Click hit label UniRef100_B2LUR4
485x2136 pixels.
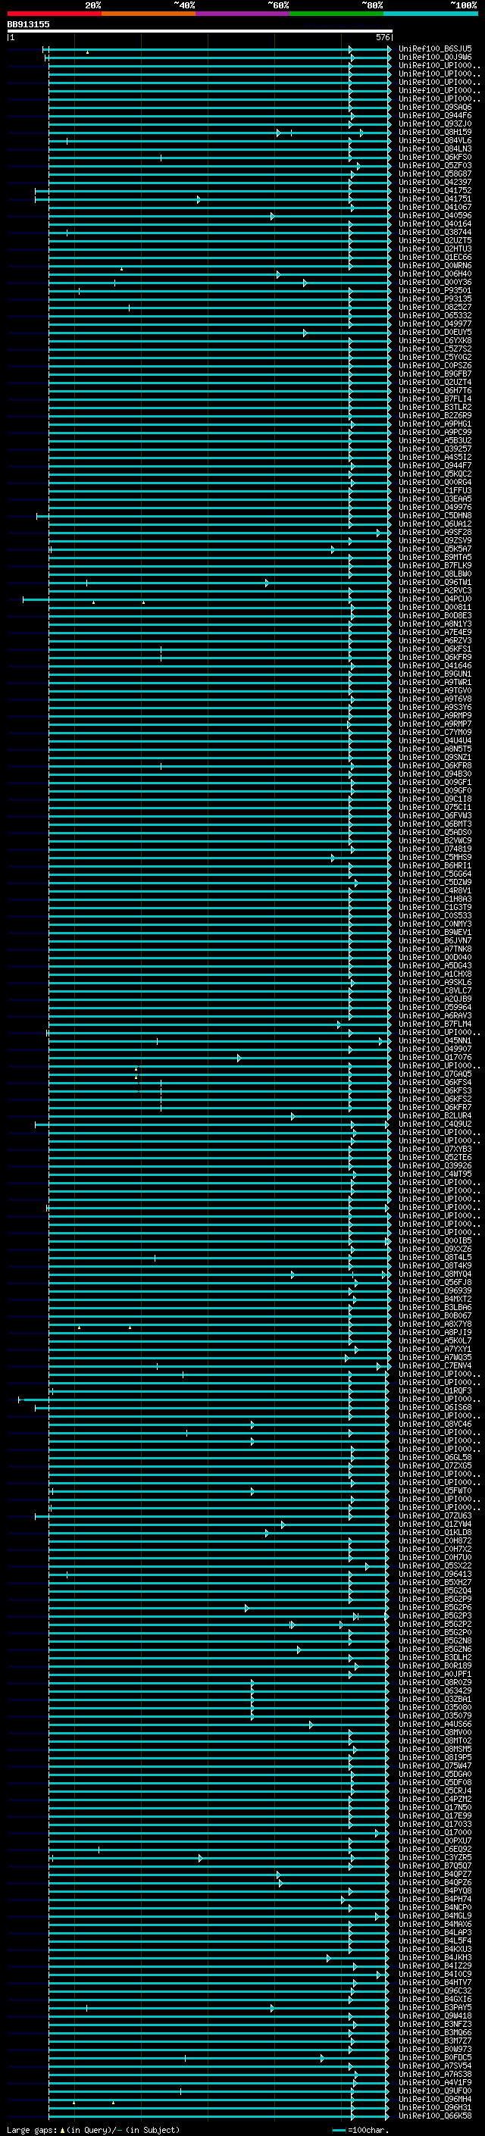[x=435, y=1116]
